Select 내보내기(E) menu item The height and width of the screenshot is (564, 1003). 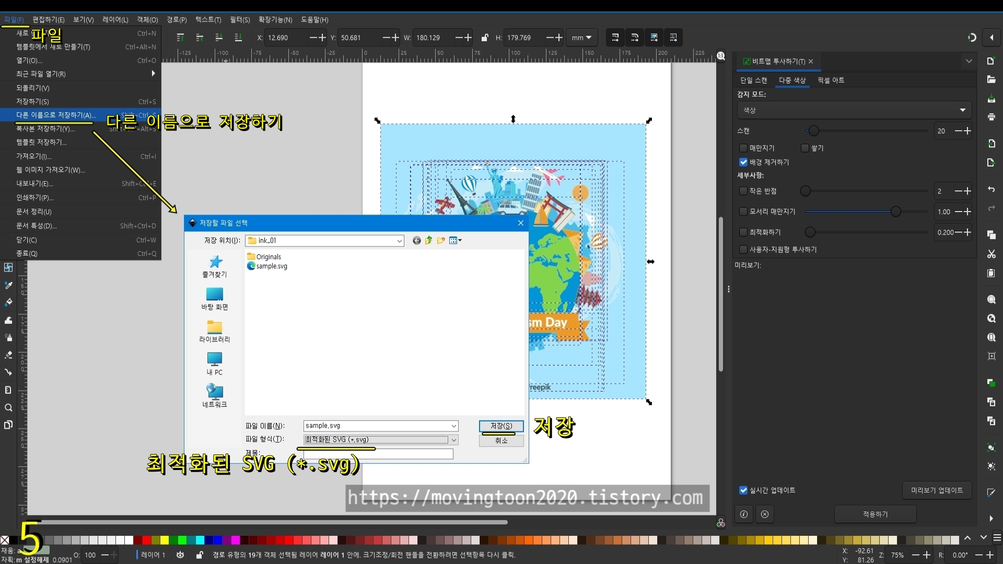(80, 183)
